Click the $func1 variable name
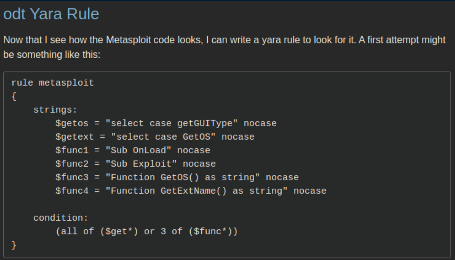455x260 pixels. pyautogui.click(x=69, y=150)
